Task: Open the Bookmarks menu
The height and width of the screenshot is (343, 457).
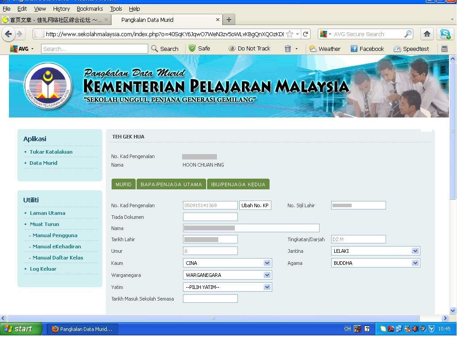Action: coord(90,8)
